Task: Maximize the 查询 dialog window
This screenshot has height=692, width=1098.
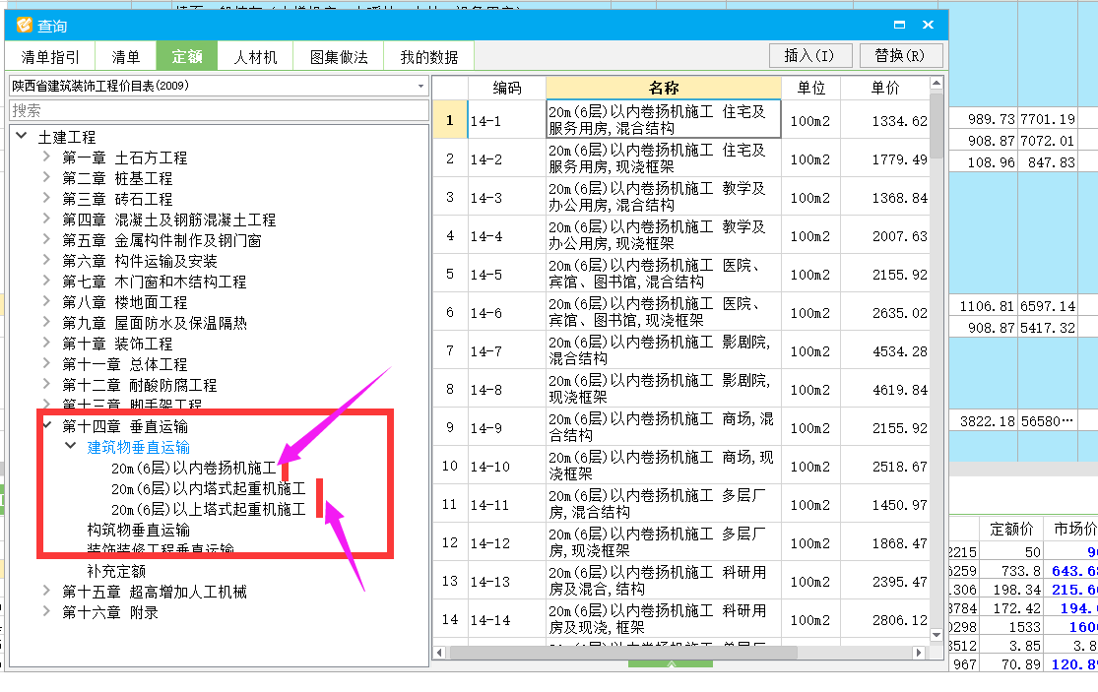Action: [x=900, y=25]
